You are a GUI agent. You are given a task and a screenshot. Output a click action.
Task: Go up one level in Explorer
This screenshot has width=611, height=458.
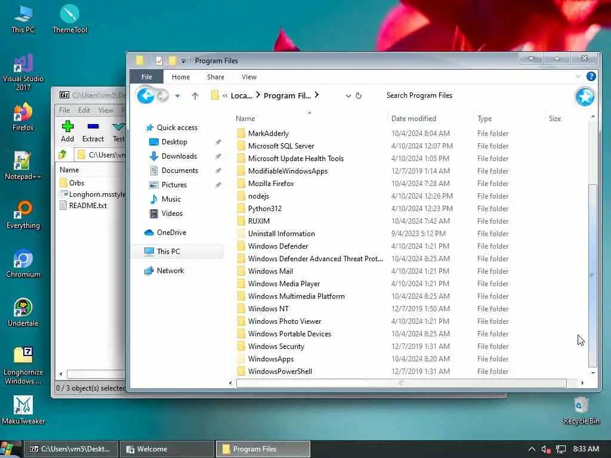[x=195, y=95]
